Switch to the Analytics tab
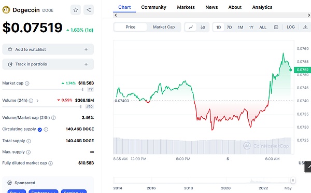The width and height of the screenshot is (311, 193). pos(262,7)
